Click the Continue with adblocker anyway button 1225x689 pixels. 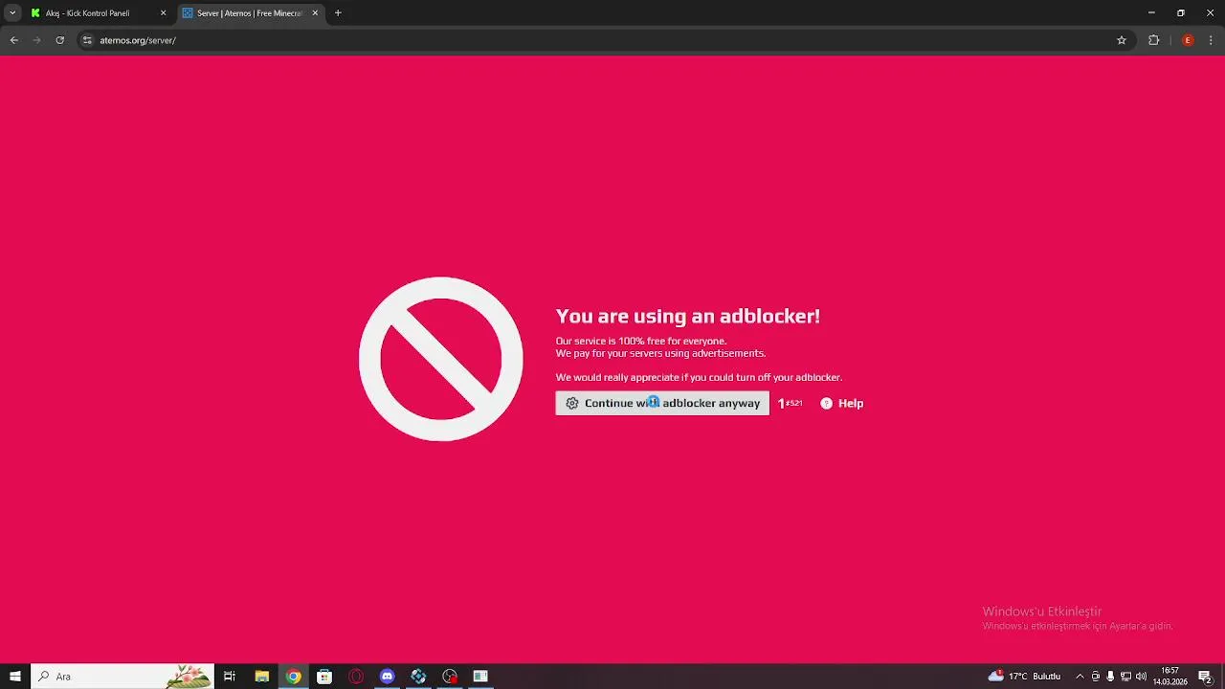662,403
